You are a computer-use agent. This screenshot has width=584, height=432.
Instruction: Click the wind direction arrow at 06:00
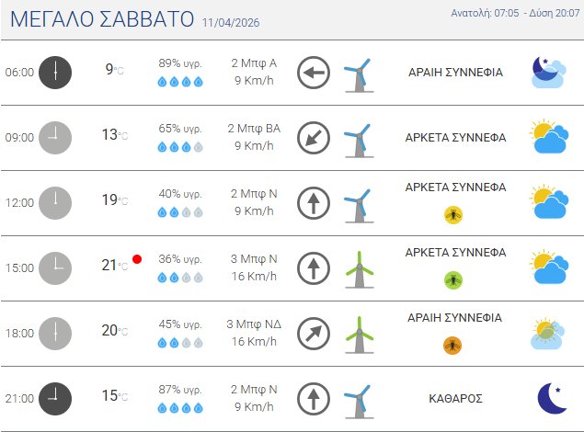click(x=314, y=72)
